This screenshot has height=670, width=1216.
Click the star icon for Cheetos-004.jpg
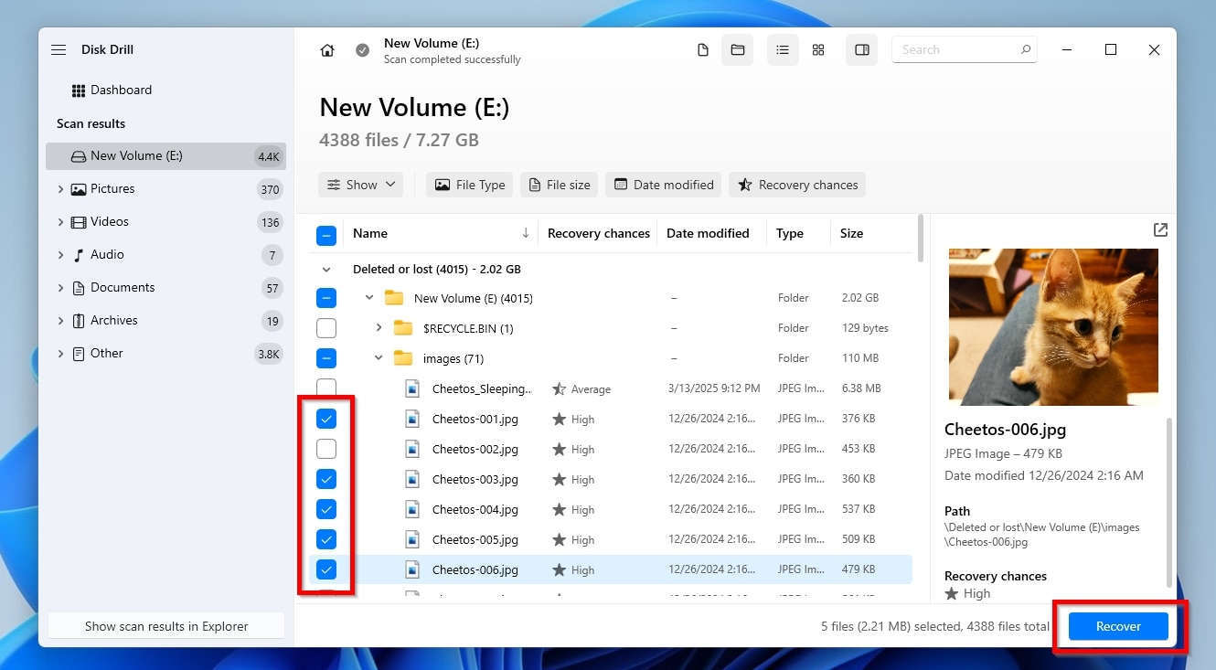[560, 509]
